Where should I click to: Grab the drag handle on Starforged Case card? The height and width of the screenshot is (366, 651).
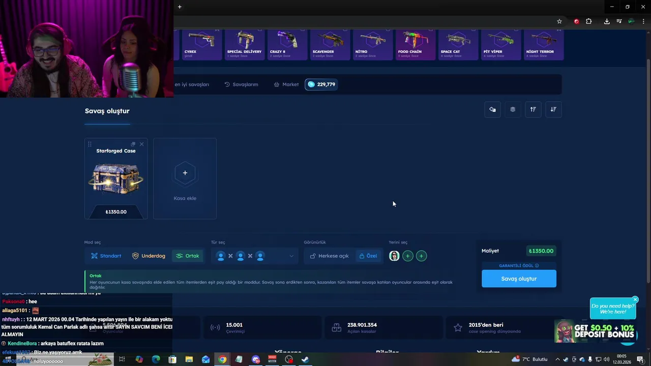point(90,144)
